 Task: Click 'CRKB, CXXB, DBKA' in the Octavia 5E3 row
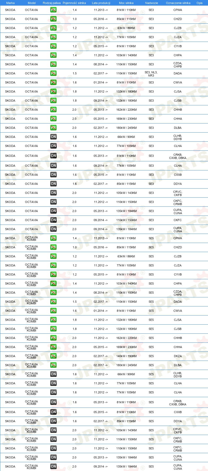point(178,156)
